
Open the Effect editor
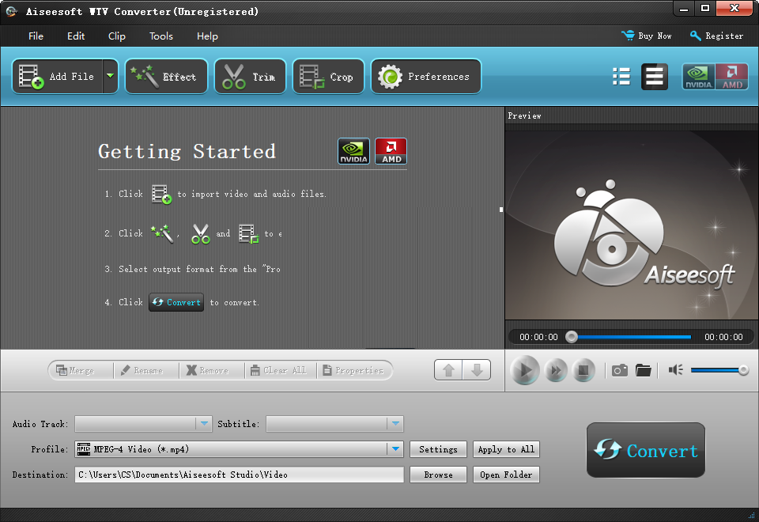tap(166, 76)
